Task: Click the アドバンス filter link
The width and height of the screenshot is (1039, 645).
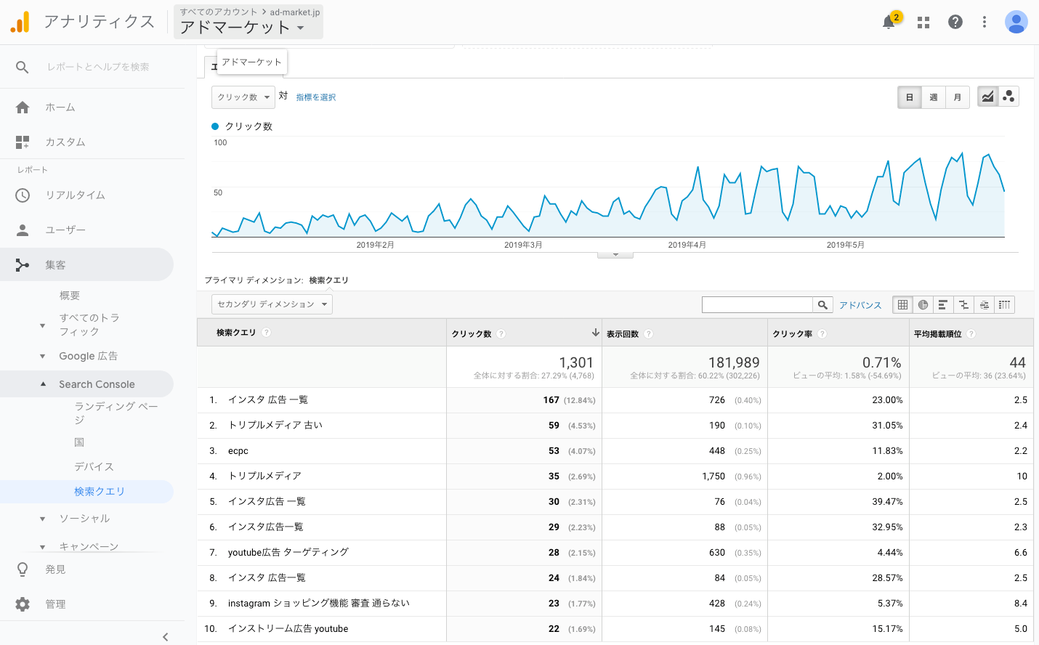Action: (860, 305)
